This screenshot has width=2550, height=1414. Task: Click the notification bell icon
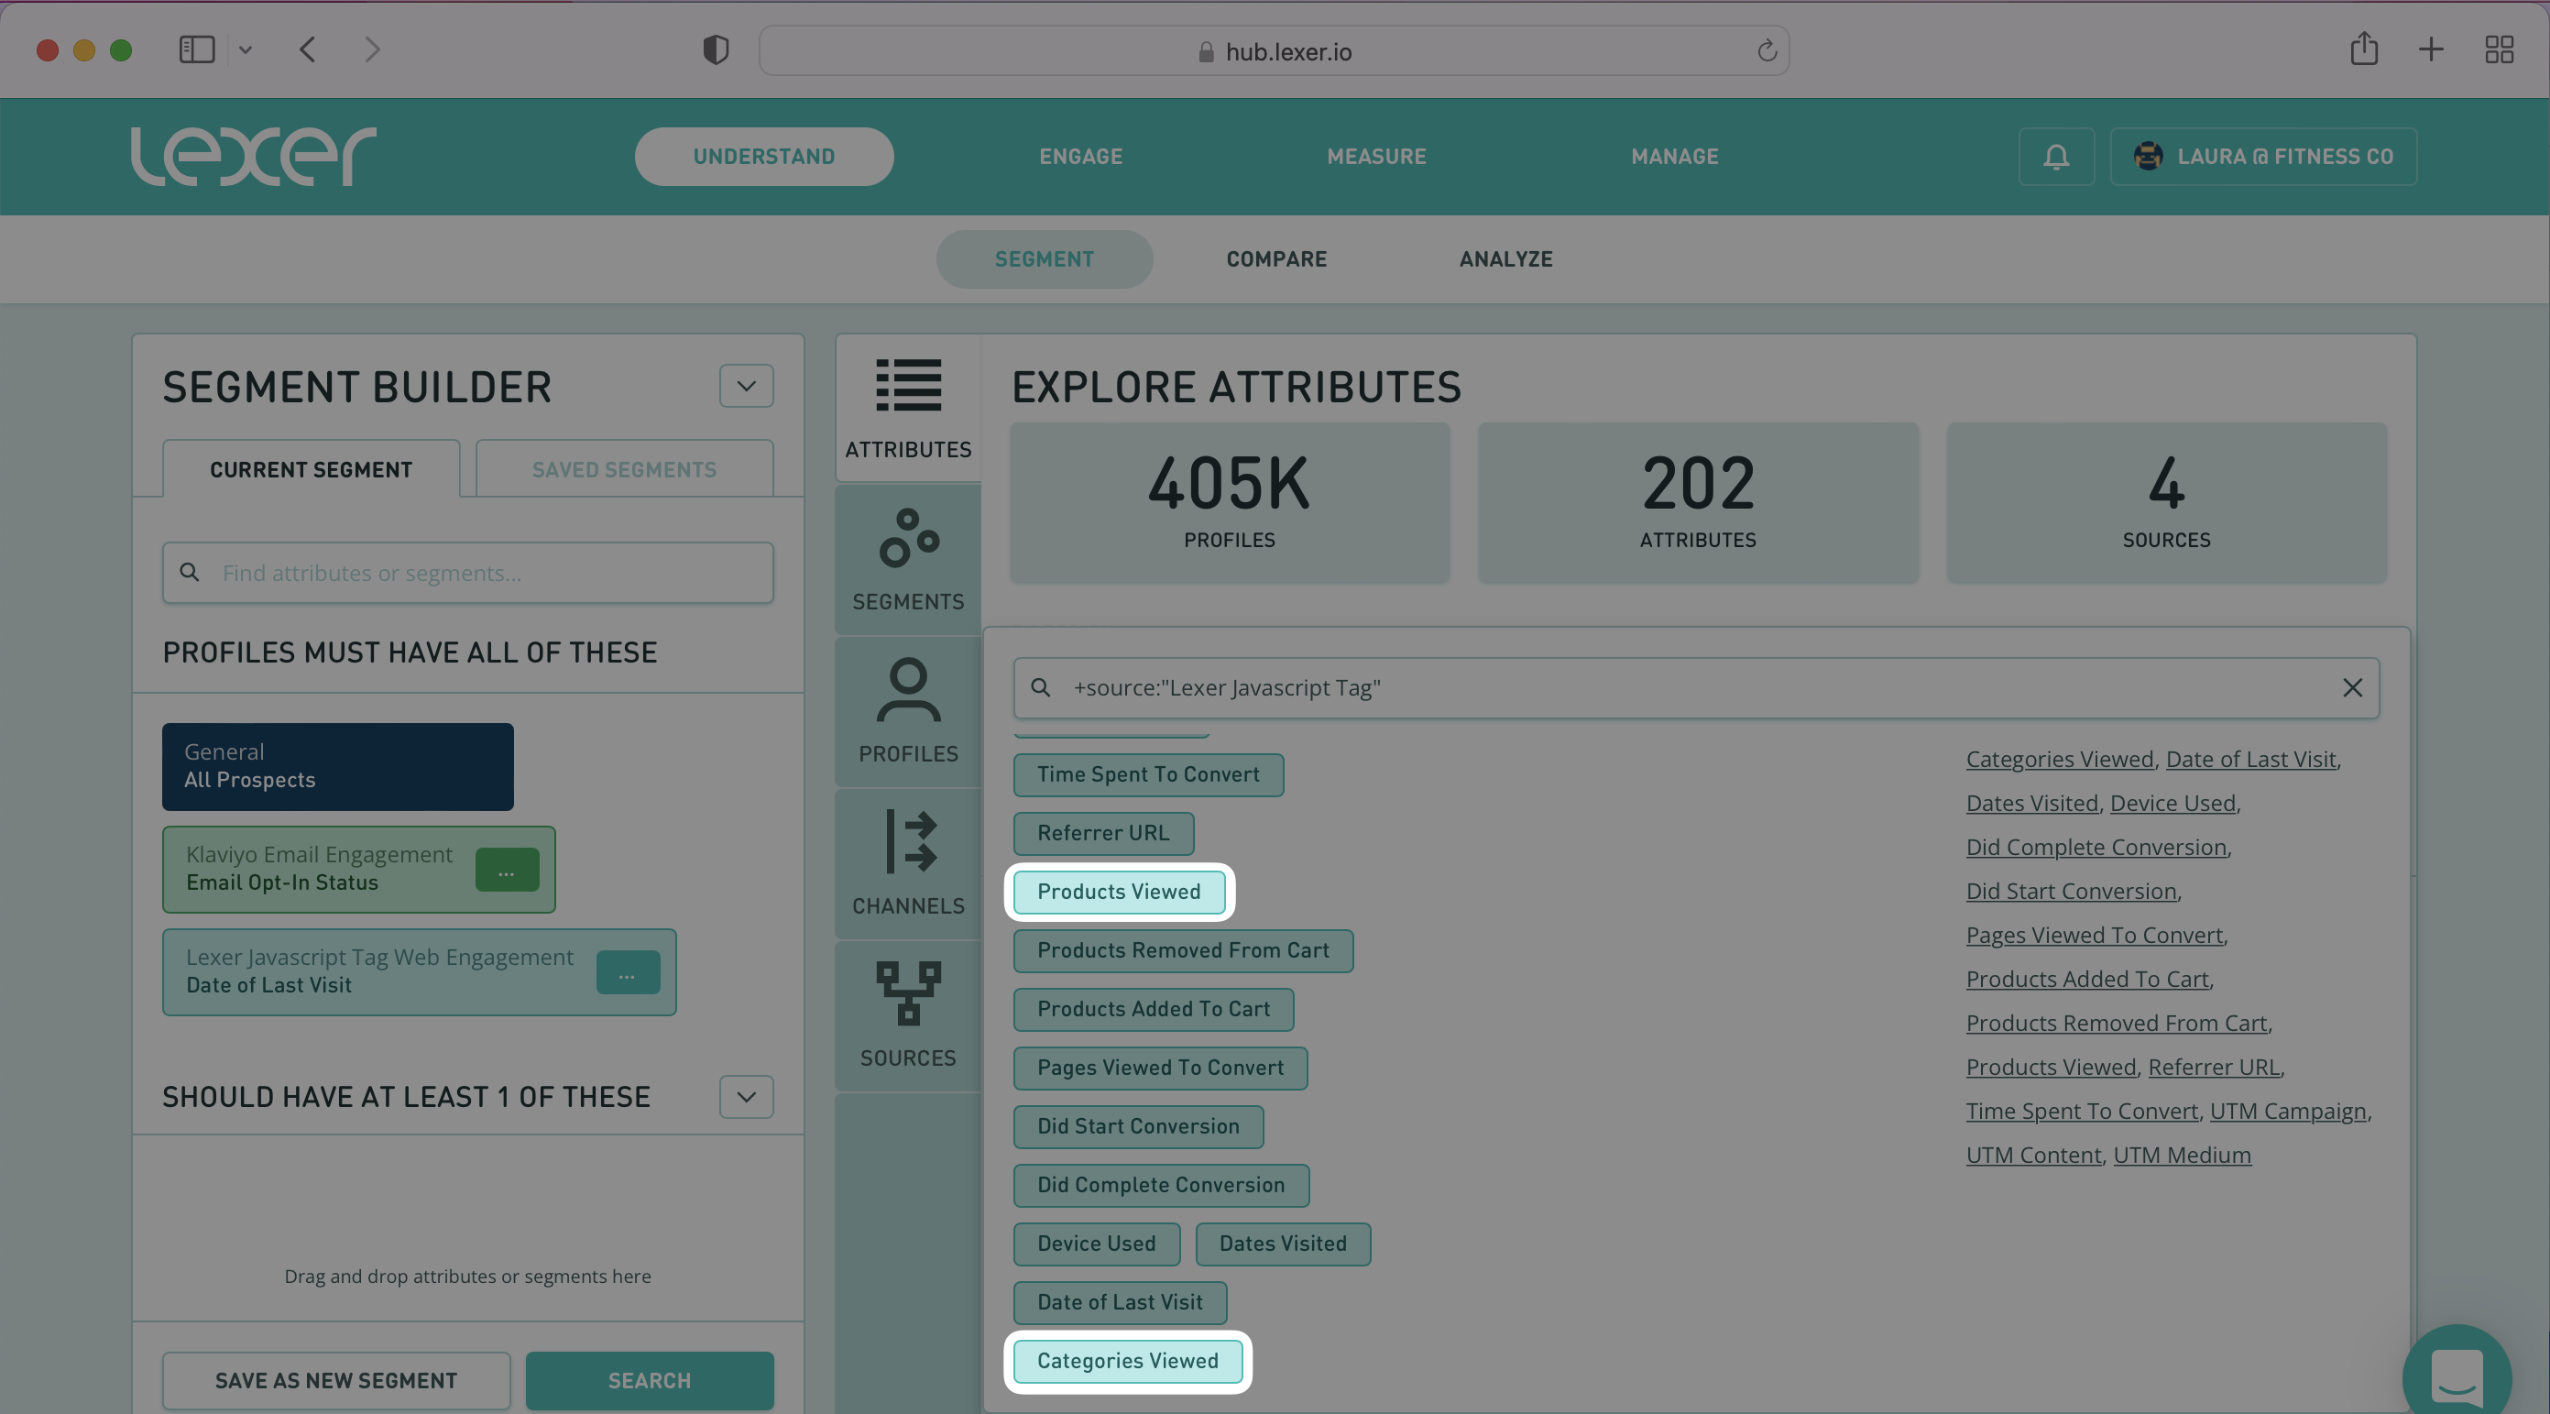click(2056, 157)
